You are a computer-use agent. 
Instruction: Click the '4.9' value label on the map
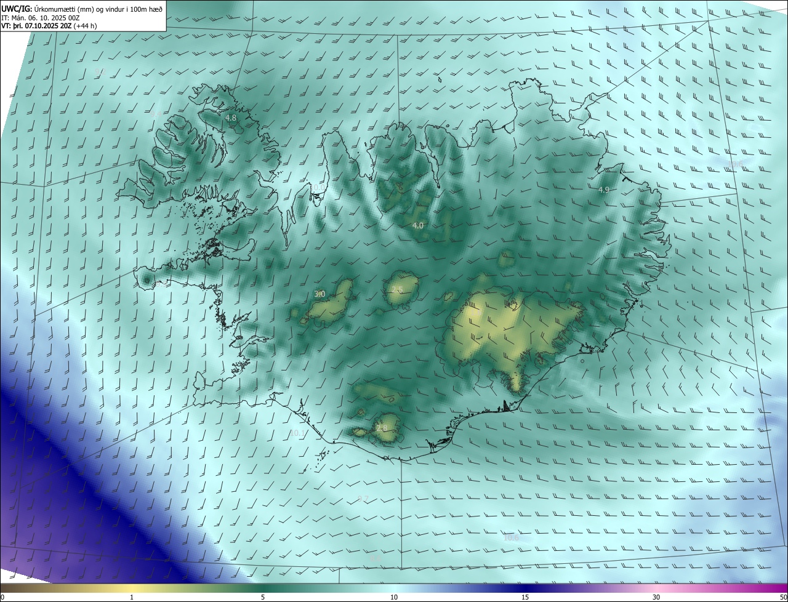(x=604, y=190)
